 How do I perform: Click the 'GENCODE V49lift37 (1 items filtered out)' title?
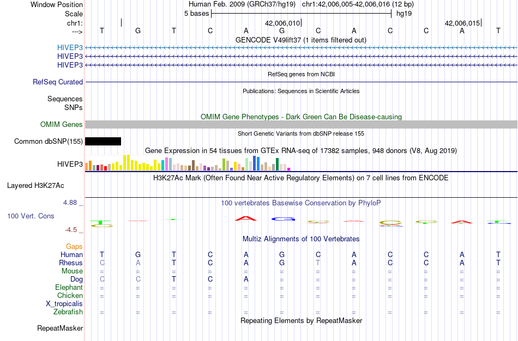point(301,40)
